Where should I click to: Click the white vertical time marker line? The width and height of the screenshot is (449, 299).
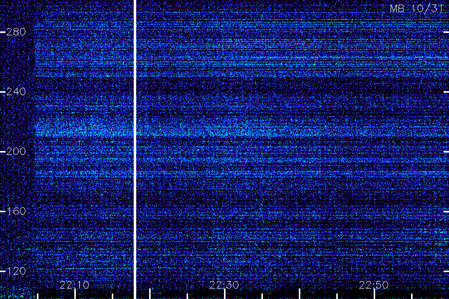pyautogui.click(x=135, y=149)
